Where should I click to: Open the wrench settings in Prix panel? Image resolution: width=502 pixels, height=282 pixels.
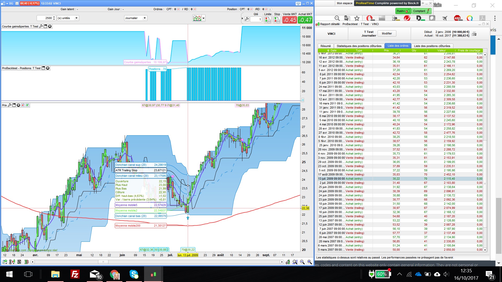pyautogui.click(x=10, y=105)
